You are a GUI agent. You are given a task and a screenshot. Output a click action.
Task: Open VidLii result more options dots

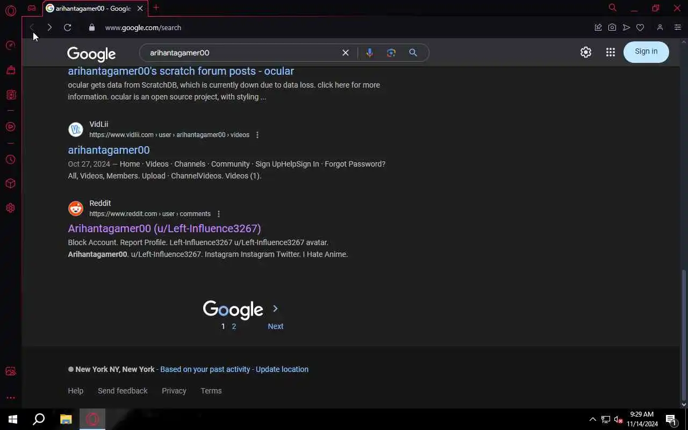(257, 135)
